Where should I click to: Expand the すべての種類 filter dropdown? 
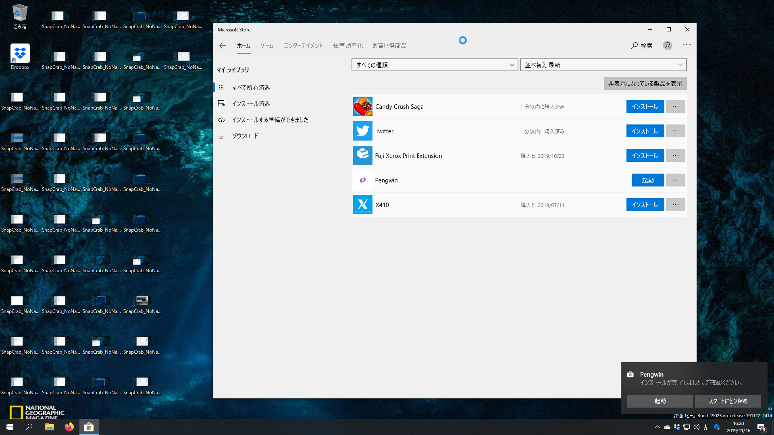coord(435,65)
